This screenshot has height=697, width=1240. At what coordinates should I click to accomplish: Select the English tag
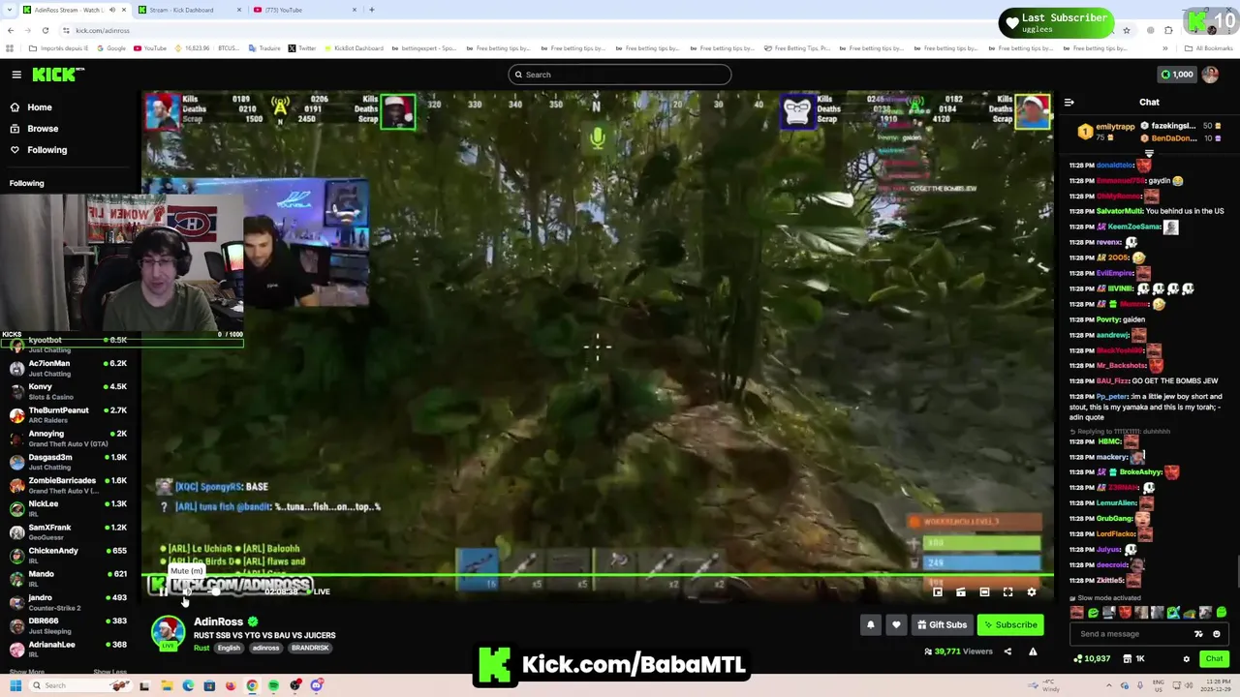pos(229,648)
